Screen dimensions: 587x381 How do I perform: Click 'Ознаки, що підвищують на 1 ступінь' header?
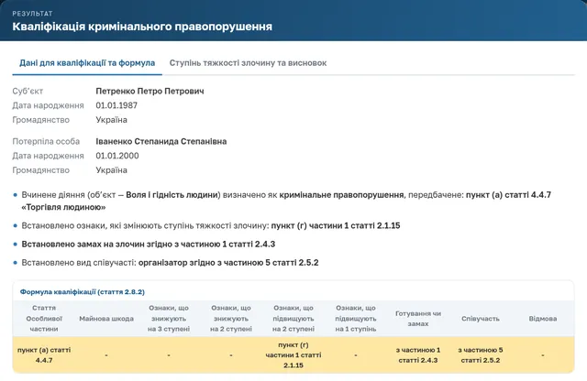coord(356,319)
